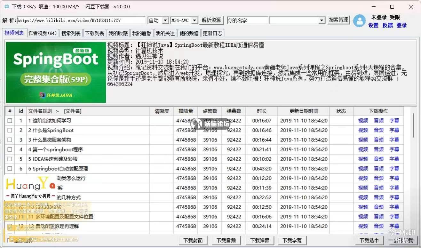This screenshot has height=248, width=421.
Task: Click the 播放量 column header
Action: point(186,111)
